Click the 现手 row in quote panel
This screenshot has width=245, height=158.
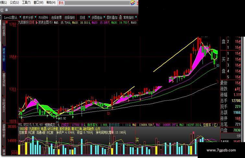pos(231,106)
